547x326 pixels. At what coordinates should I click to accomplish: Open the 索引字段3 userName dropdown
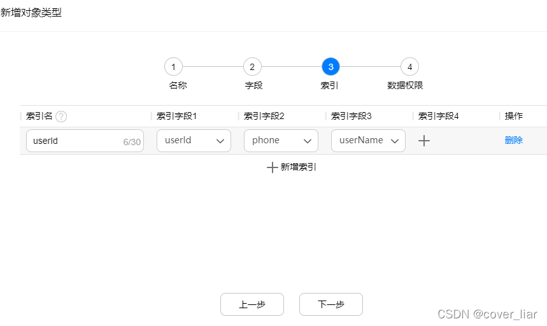(368, 141)
